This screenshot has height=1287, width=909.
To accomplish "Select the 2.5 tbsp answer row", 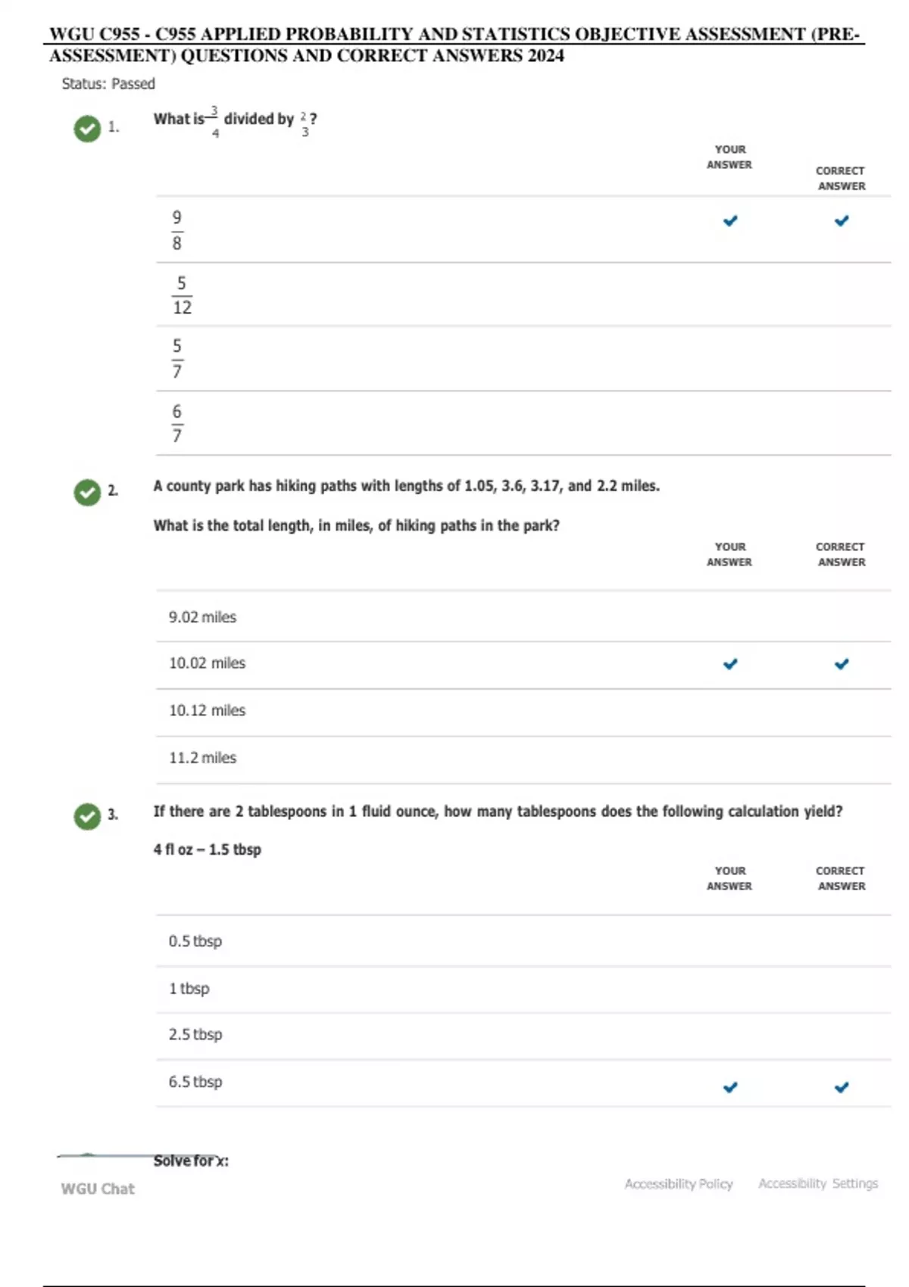I will (195, 1034).
